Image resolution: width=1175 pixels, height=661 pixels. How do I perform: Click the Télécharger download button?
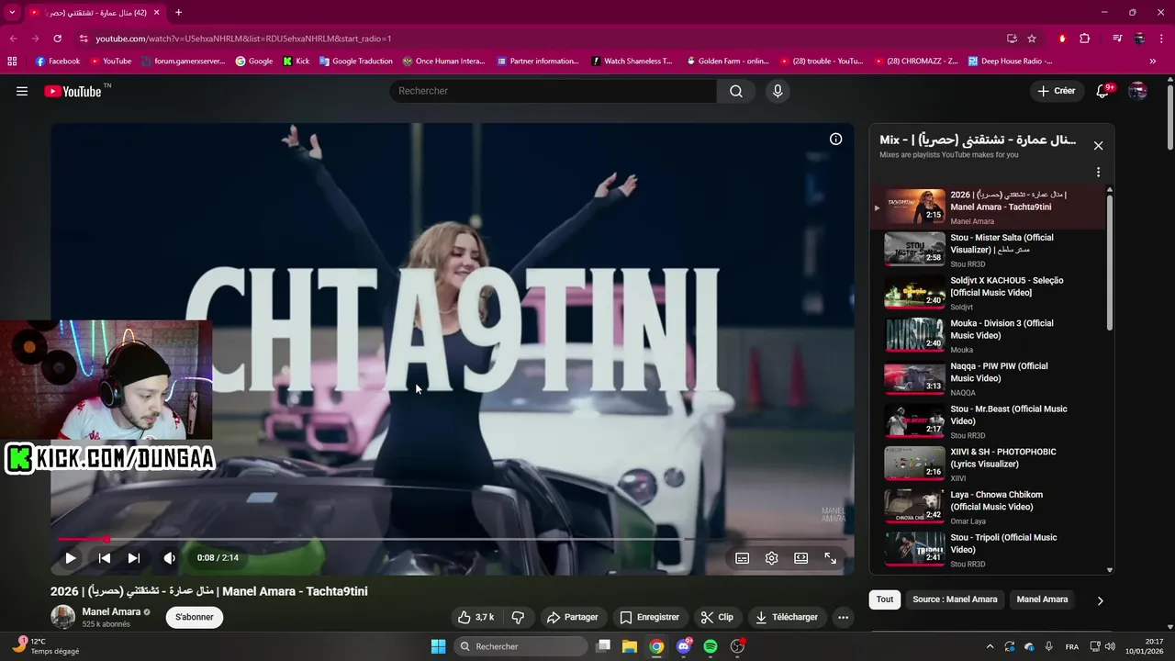(x=787, y=617)
